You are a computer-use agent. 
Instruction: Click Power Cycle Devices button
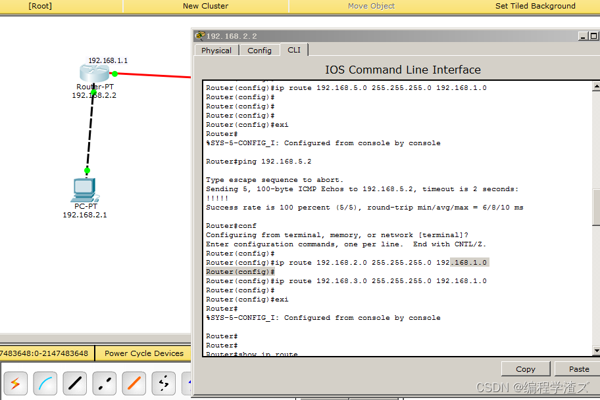pyautogui.click(x=143, y=353)
